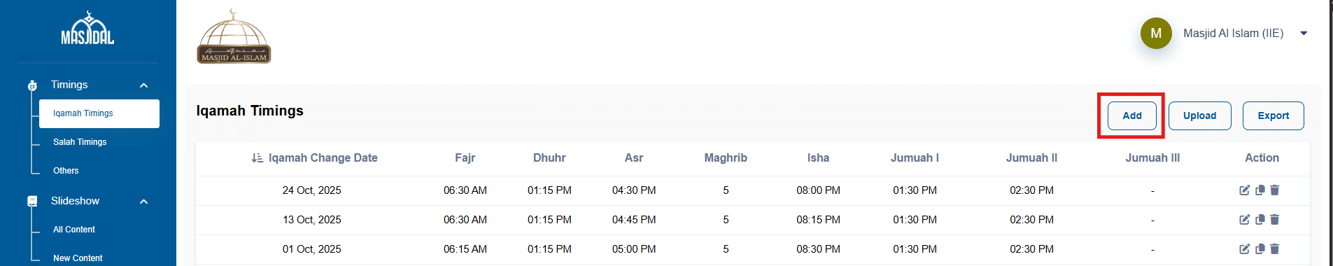Duplicate the 01 Oct, 2025 timing row

(x=1260, y=249)
